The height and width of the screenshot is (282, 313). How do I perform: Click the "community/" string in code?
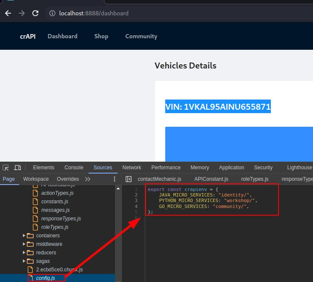click(x=230, y=206)
